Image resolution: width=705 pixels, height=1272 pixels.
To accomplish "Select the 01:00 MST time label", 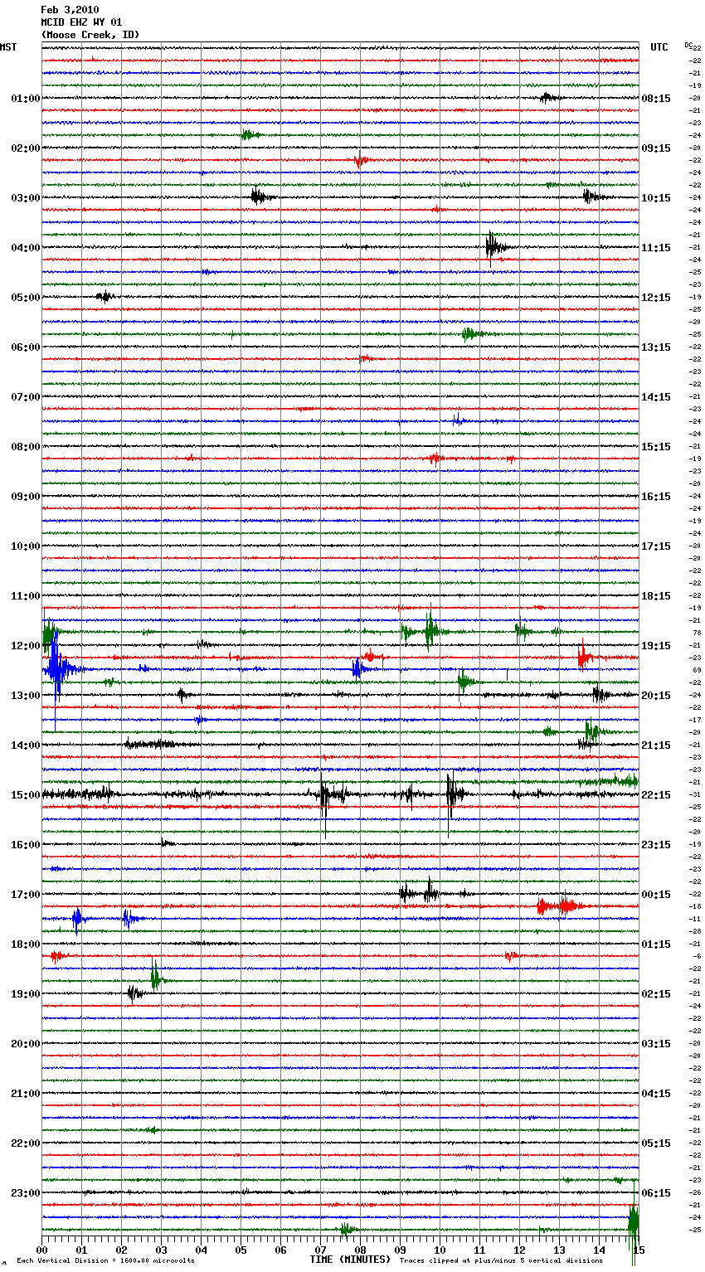I will 25,99.
